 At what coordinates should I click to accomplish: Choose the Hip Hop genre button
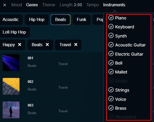click(x=37, y=20)
